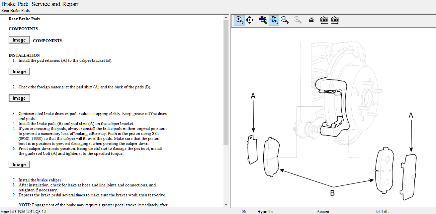
Task: Open the Image button under step 1
Action: click(19, 72)
